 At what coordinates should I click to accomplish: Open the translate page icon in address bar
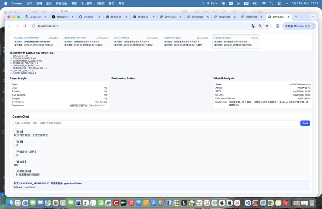pos(253,26)
